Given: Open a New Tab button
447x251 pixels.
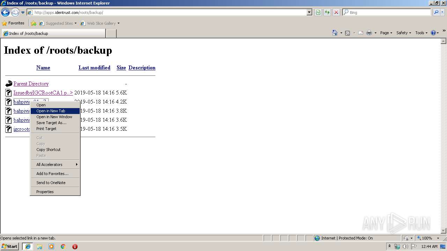Looking at the screenshot, I should 111,33.
